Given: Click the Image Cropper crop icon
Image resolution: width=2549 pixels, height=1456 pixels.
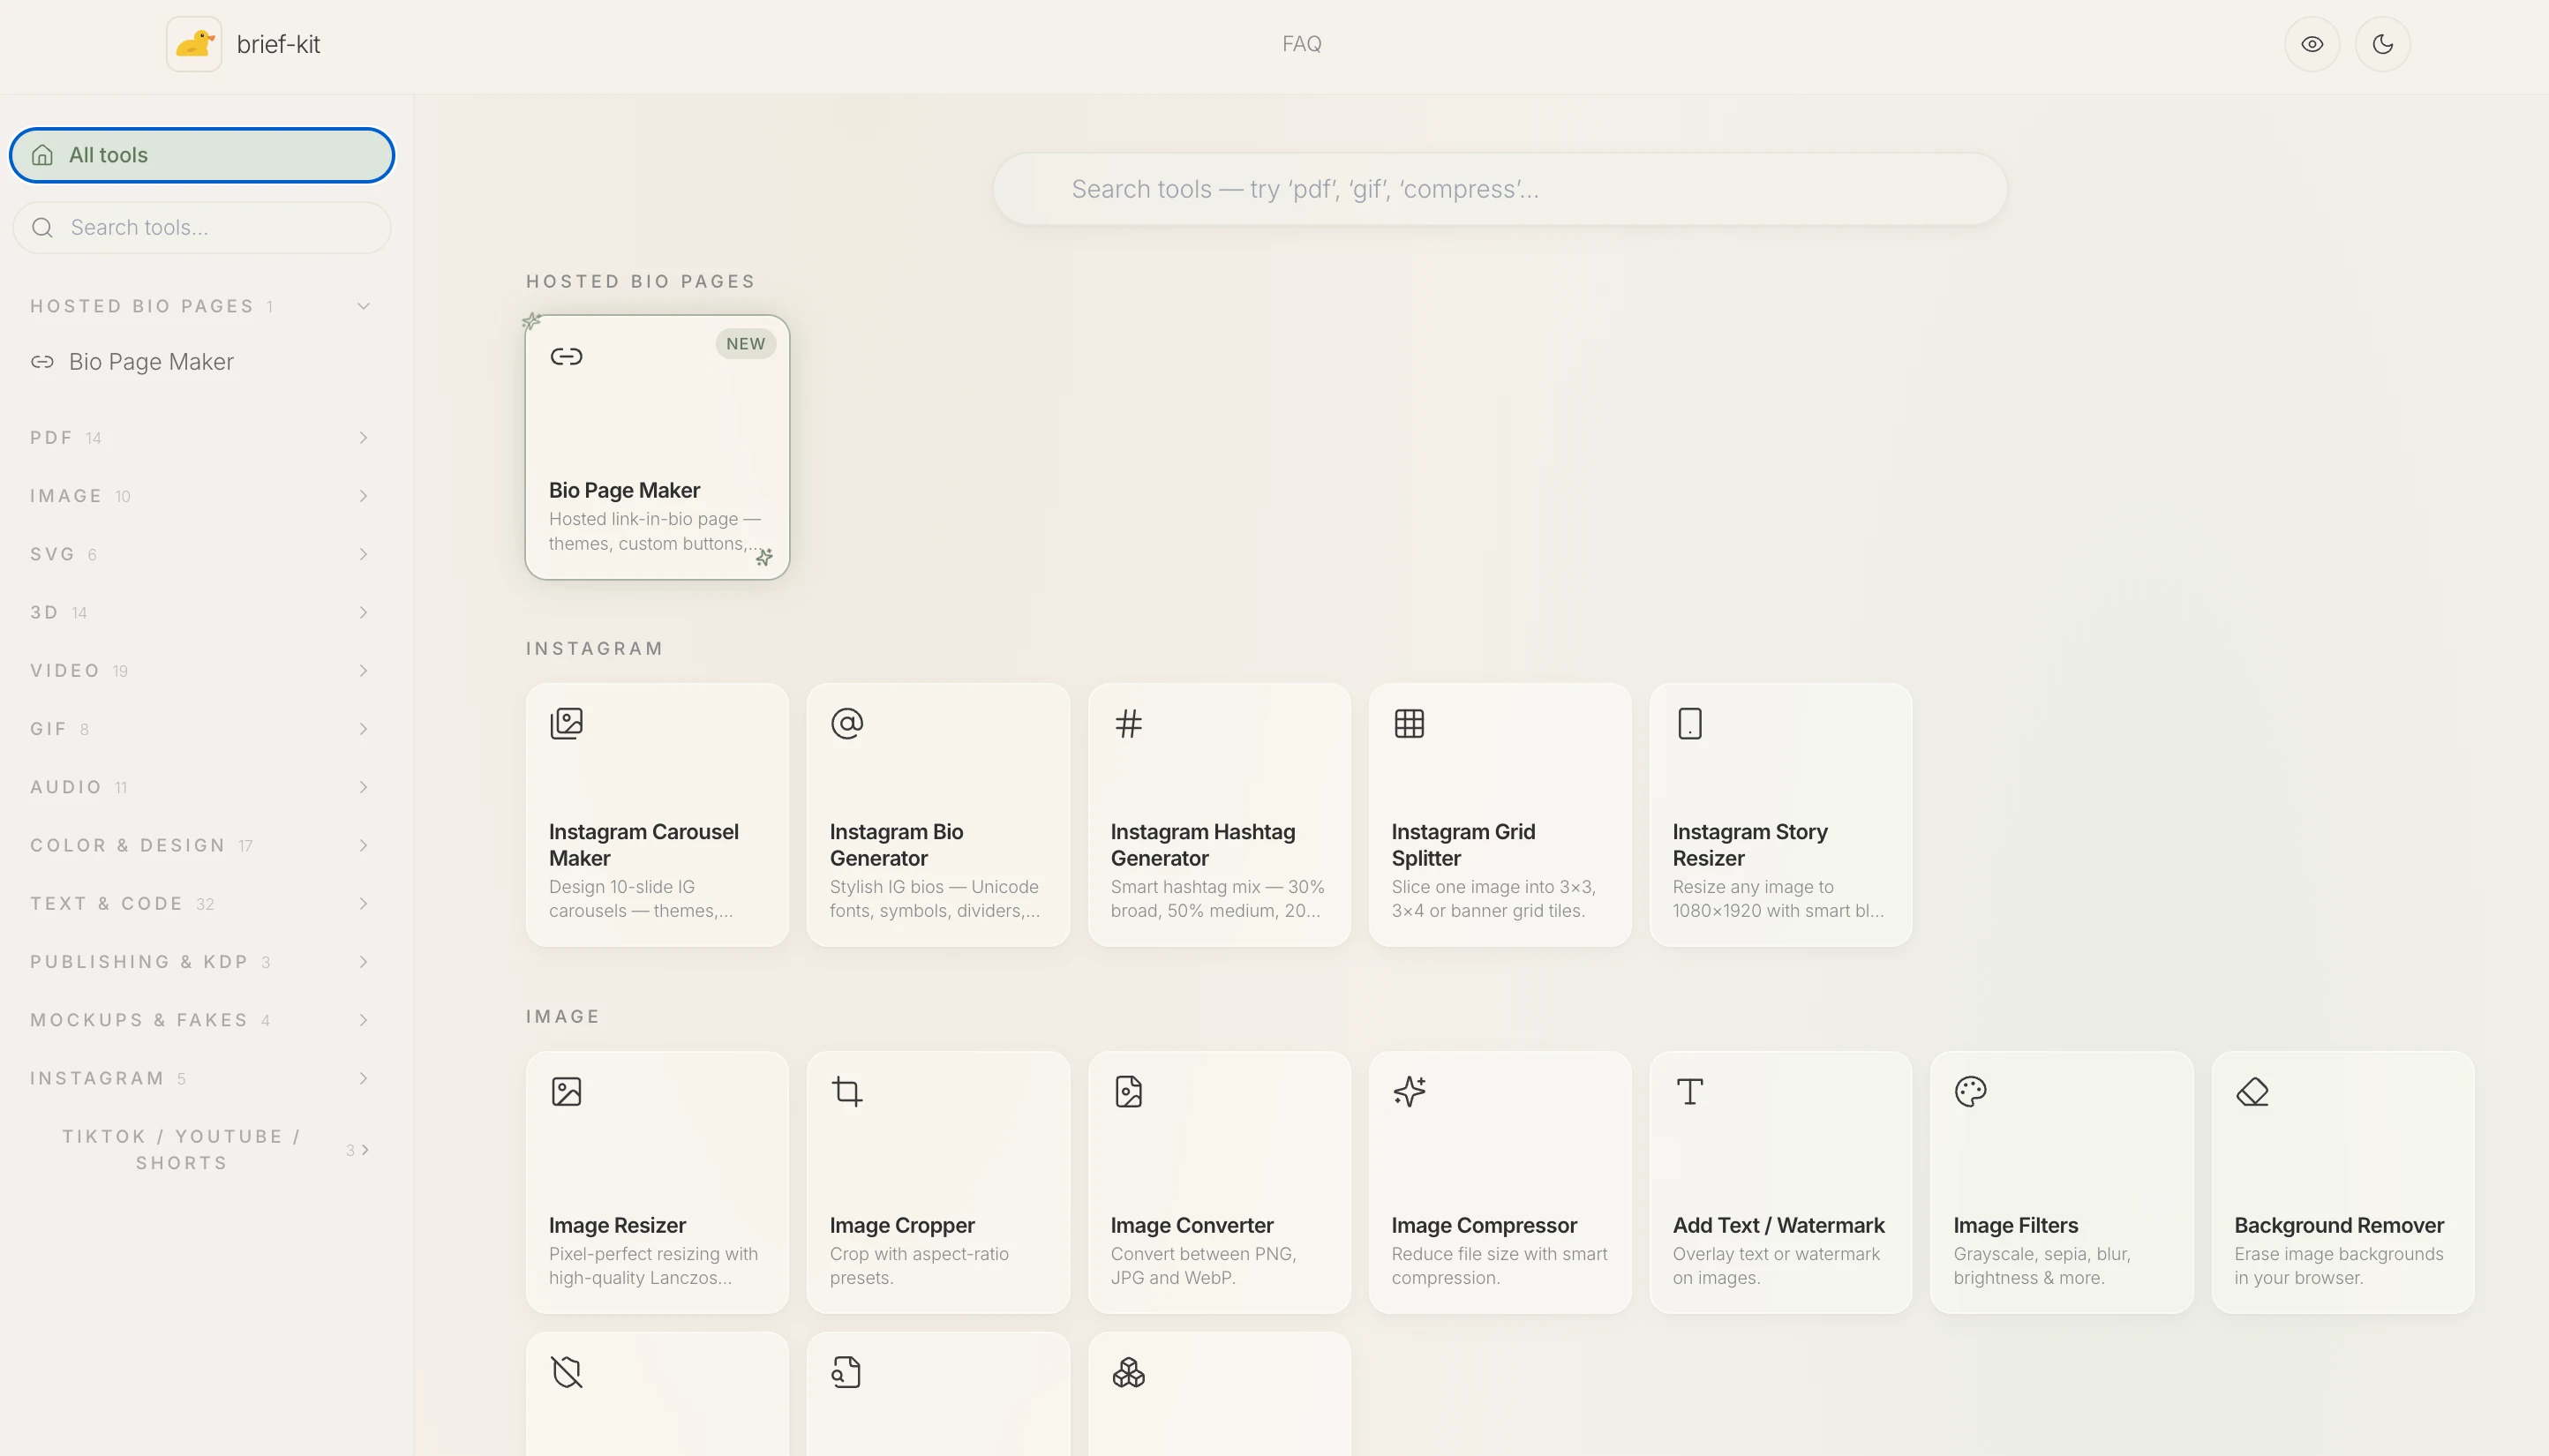Looking at the screenshot, I should [x=847, y=1091].
